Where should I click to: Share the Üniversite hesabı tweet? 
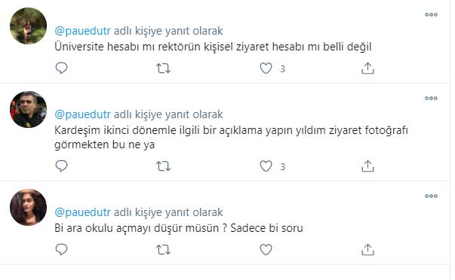click(367, 68)
